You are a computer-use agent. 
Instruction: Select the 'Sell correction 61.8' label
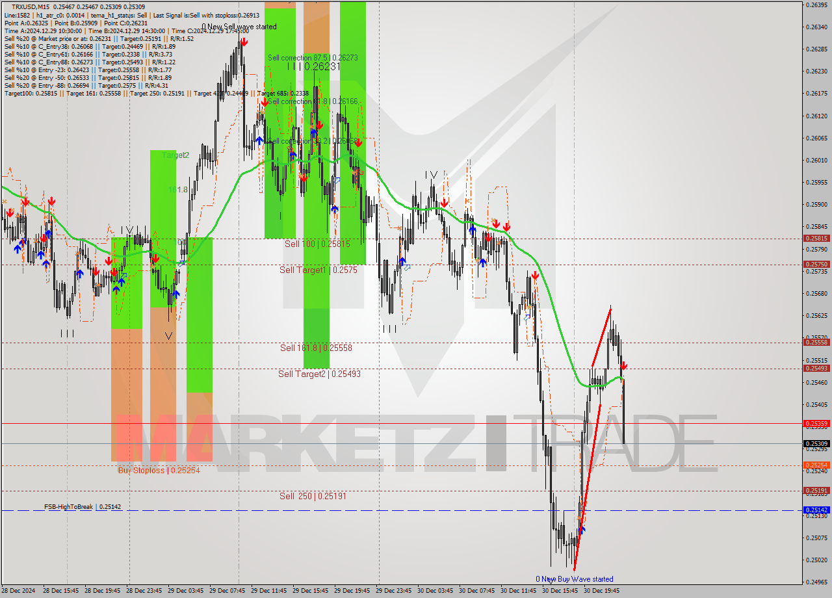(313, 101)
